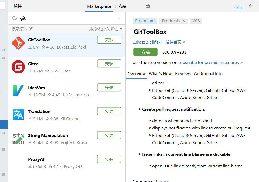Select the ProxyAI plugin name
Image resolution: width=259 pixels, height=182 pixels.
[x=36, y=159]
